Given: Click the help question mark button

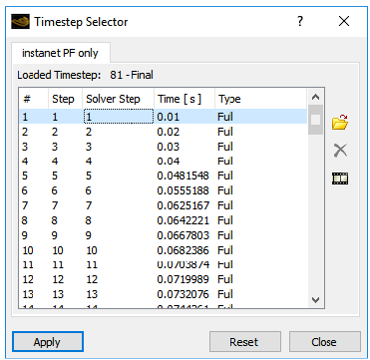Looking at the screenshot, I should pyautogui.click(x=300, y=22).
